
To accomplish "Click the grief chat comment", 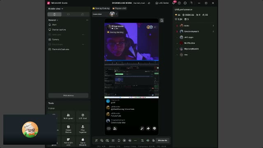I will (x=113, y=102).
